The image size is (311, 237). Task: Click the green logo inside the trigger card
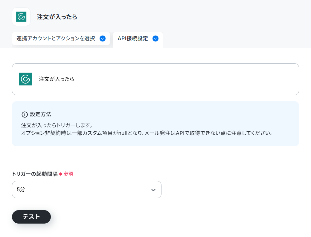tap(25, 79)
